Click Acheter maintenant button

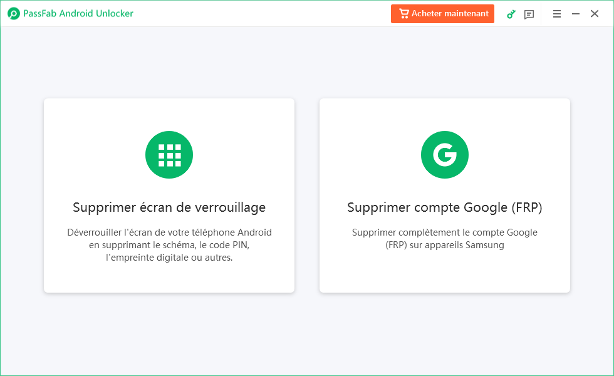442,14
